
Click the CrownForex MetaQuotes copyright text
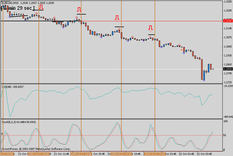pos(36,149)
